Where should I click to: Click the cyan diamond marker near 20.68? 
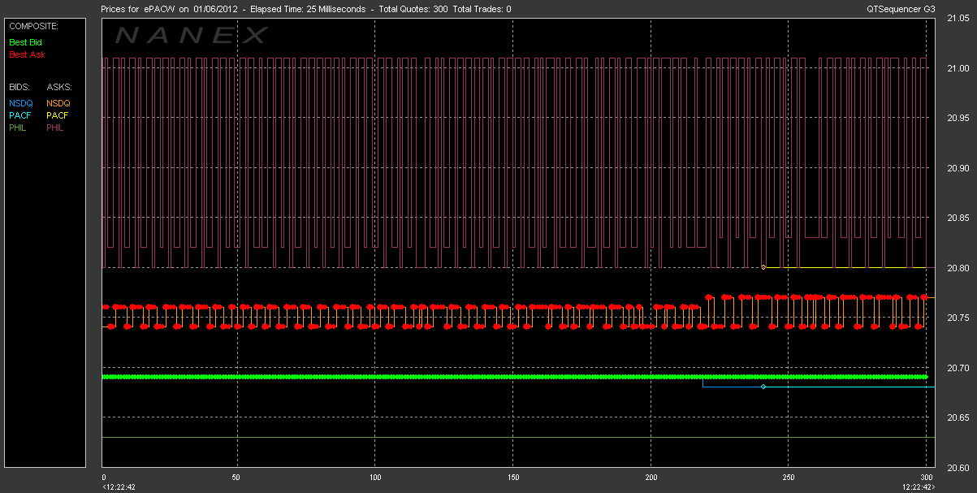763,387
